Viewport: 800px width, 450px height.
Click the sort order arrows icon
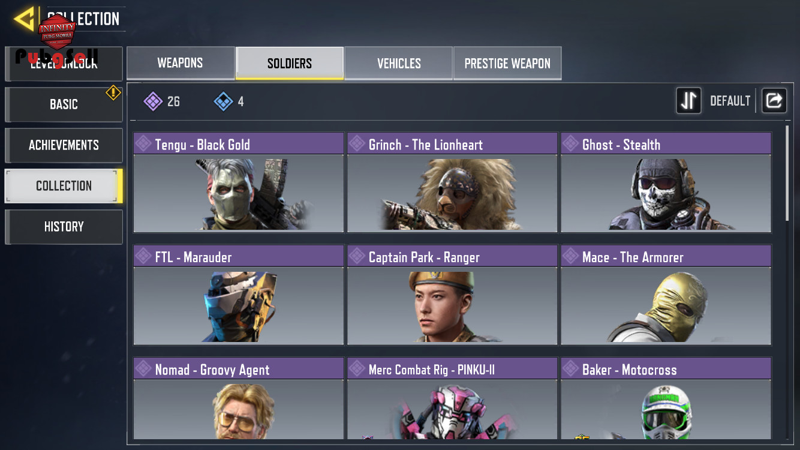click(x=688, y=101)
